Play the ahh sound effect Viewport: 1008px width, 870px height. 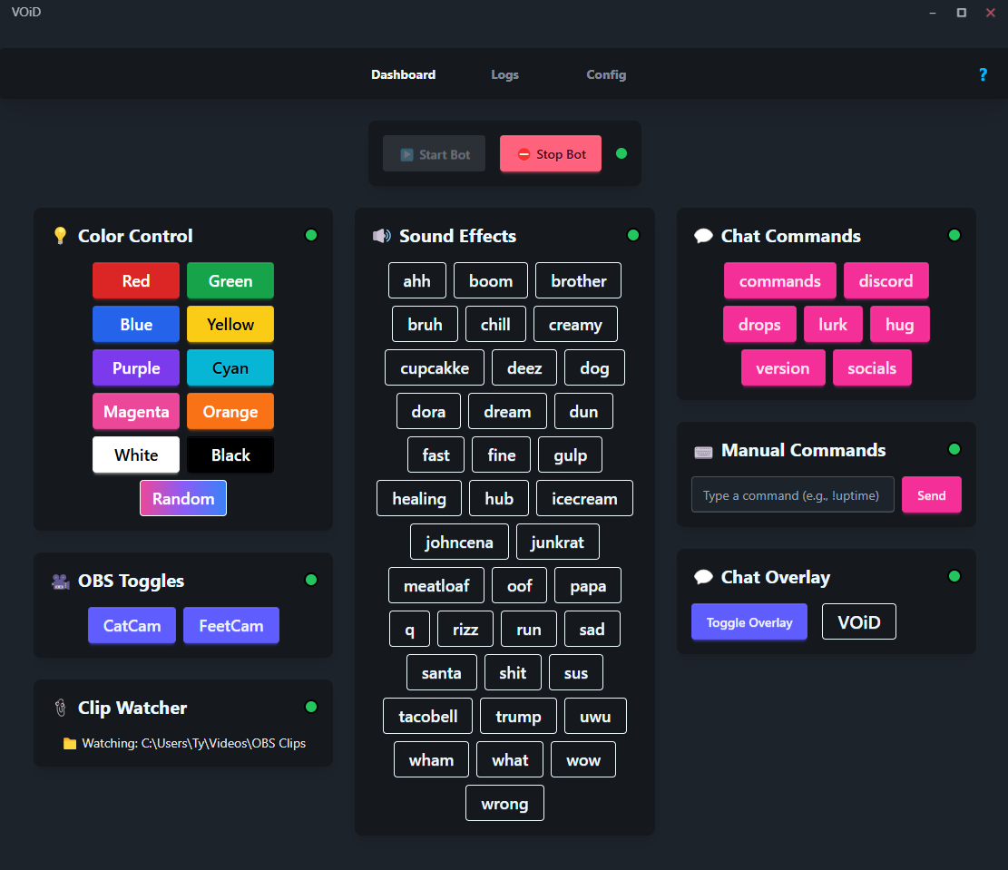click(x=417, y=280)
